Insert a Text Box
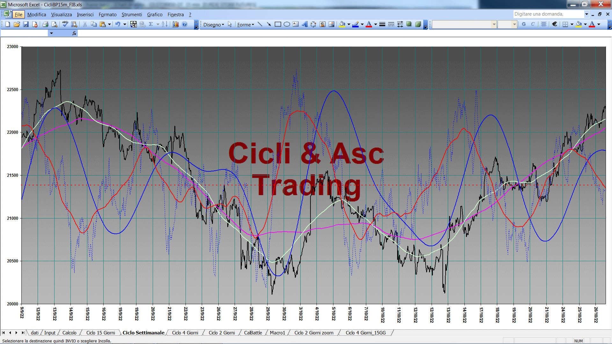This screenshot has height=344, width=612. click(x=296, y=24)
